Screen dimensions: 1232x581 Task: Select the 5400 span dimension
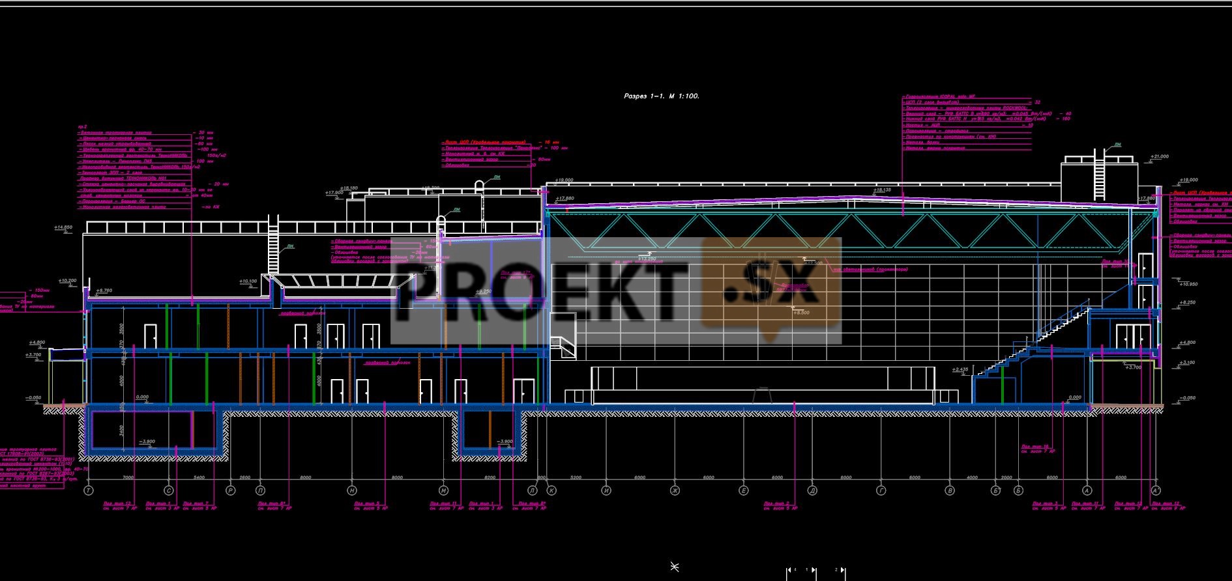[199, 477]
